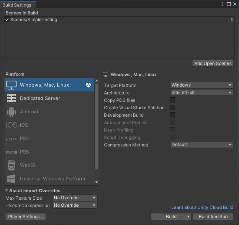239x225 pixels.
Task: Open the Architecture dropdown
Action: (202, 92)
